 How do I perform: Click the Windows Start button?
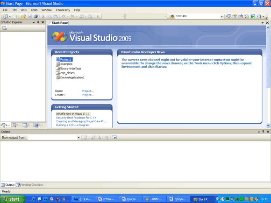(12, 199)
